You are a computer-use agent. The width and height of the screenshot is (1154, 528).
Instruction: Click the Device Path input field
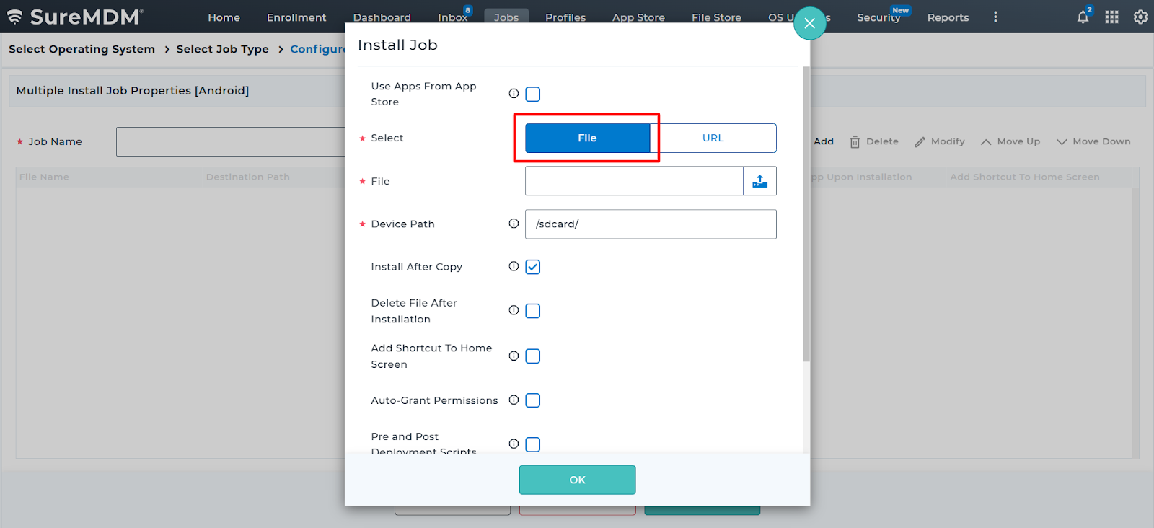point(651,224)
